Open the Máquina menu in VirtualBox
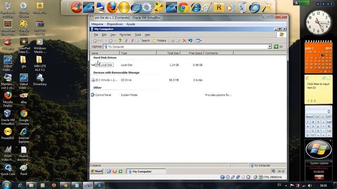Viewport: 337px width, 189px height. [x=97, y=24]
